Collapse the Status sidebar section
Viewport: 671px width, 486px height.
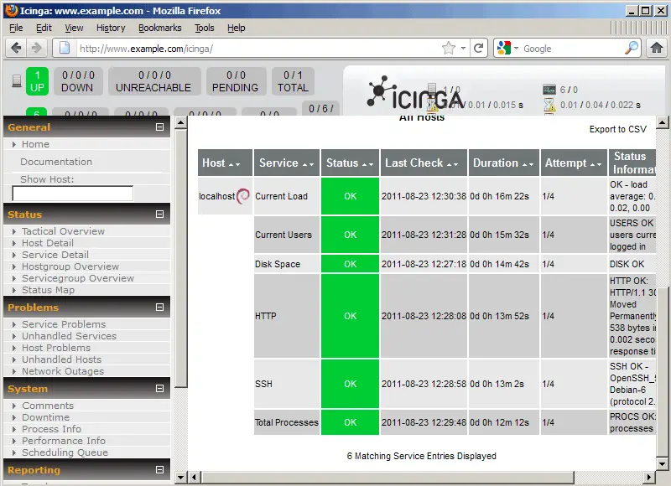159,215
